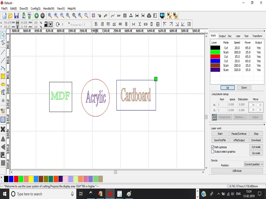This screenshot has height=199, width=266.
Task: Click the Virtual array grid icon
Action: click(x=214, y=117)
